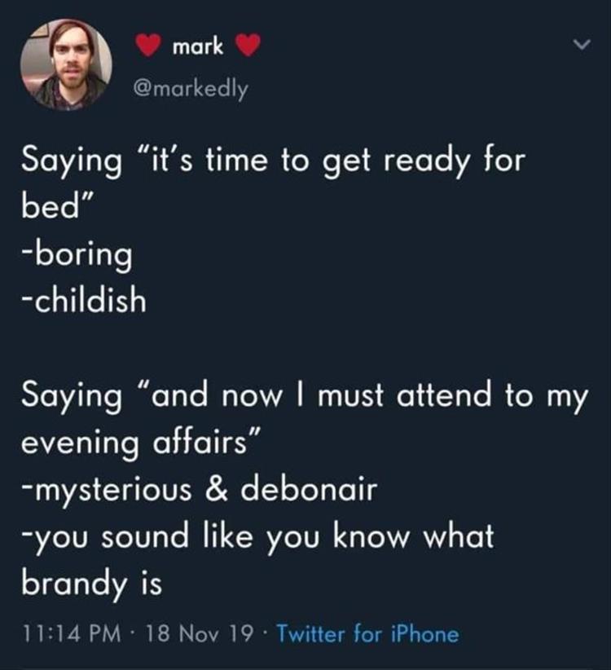The height and width of the screenshot is (670, 611).
Task: Click the "-boring" line of the tweet
Action: [x=75, y=255]
